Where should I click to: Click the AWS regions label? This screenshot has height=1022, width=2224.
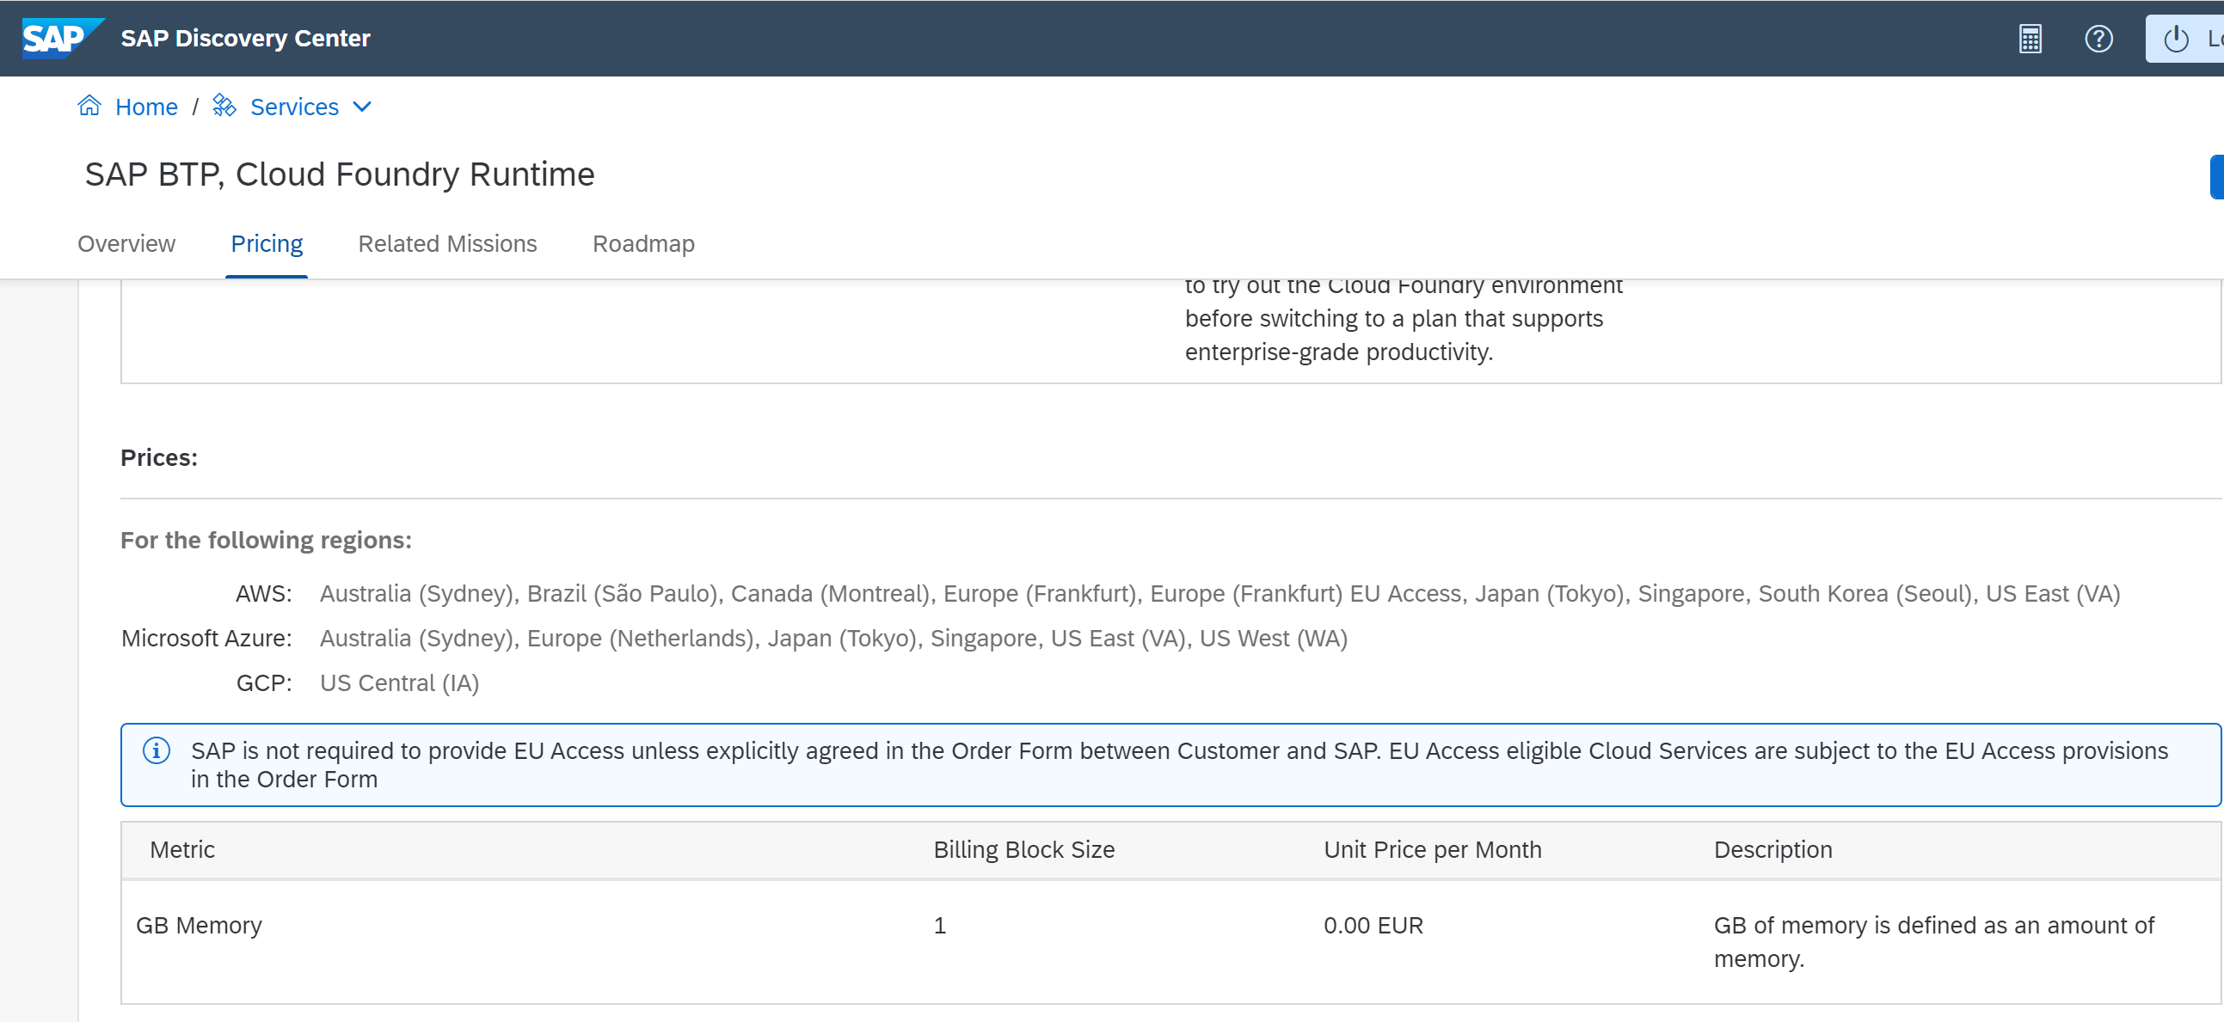[x=263, y=593]
